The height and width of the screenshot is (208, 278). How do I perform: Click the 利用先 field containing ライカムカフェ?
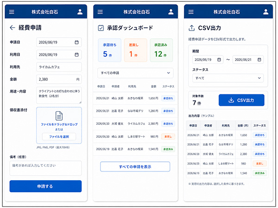[x=59, y=67]
